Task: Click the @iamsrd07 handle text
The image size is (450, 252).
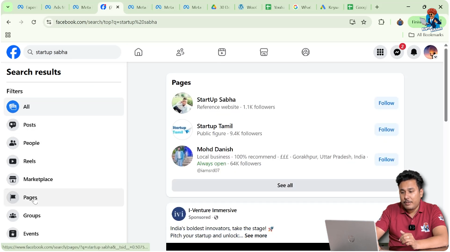Action: [x=208, y=170]
